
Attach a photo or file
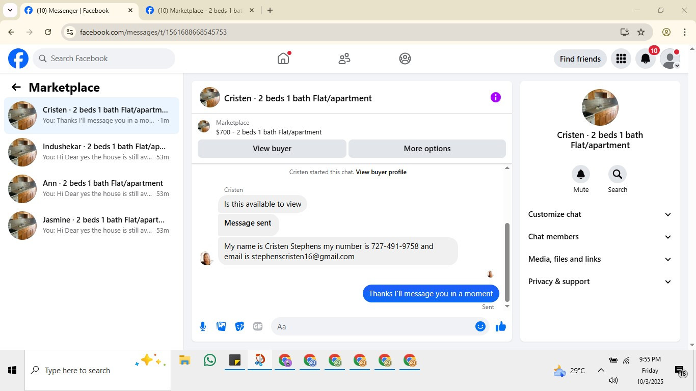(221, 326)
